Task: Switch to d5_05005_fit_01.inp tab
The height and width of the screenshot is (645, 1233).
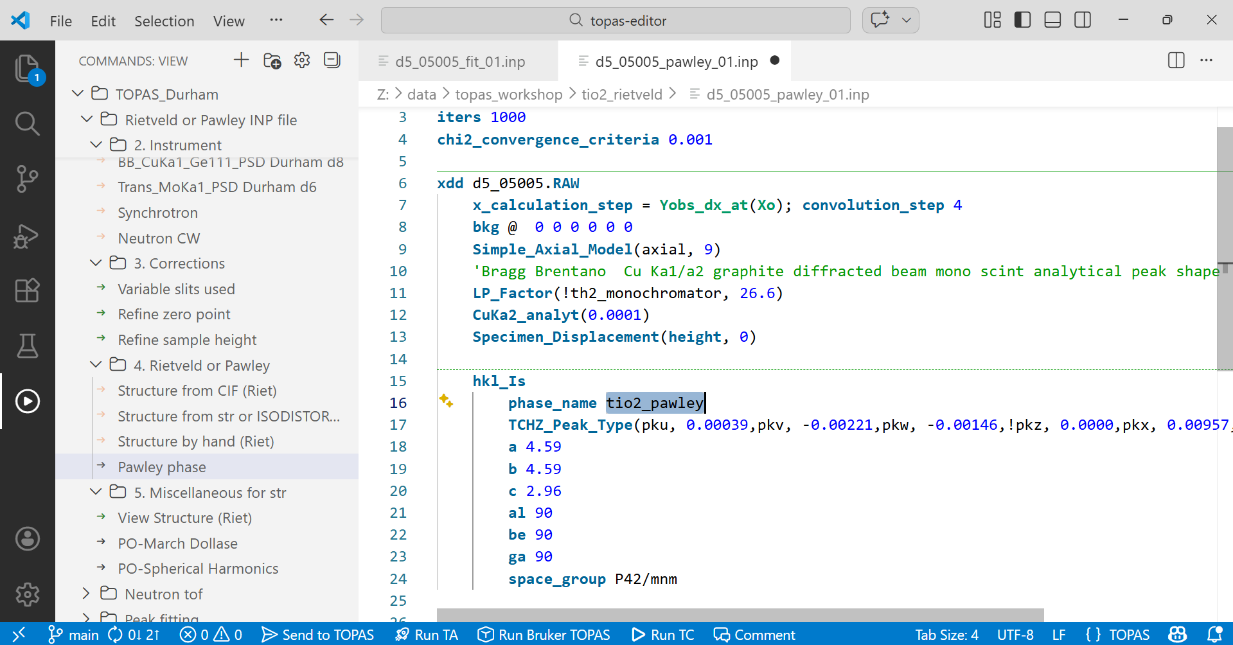Action: [x=459, y=62]
